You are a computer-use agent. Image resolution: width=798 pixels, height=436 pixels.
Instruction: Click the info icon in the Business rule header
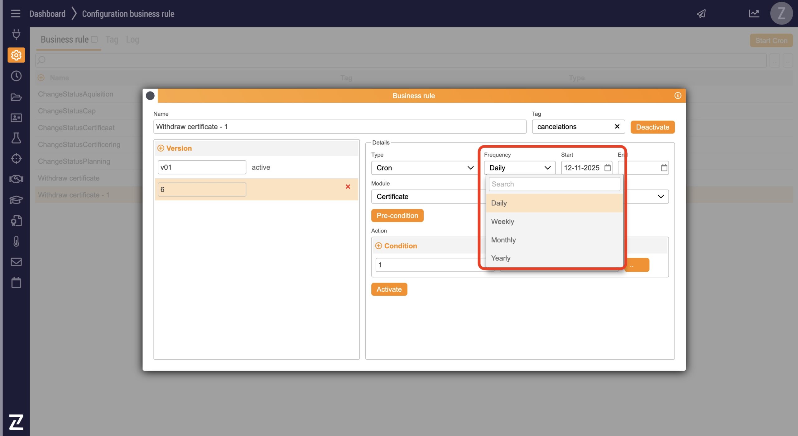[678, 96]
